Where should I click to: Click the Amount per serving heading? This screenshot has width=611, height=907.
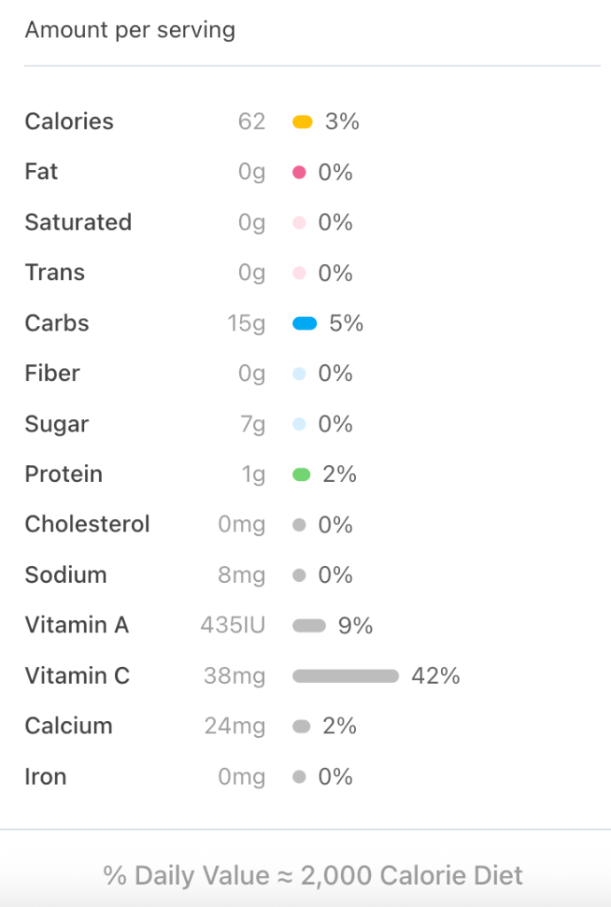pyautogui.click(x=130, y=30)
